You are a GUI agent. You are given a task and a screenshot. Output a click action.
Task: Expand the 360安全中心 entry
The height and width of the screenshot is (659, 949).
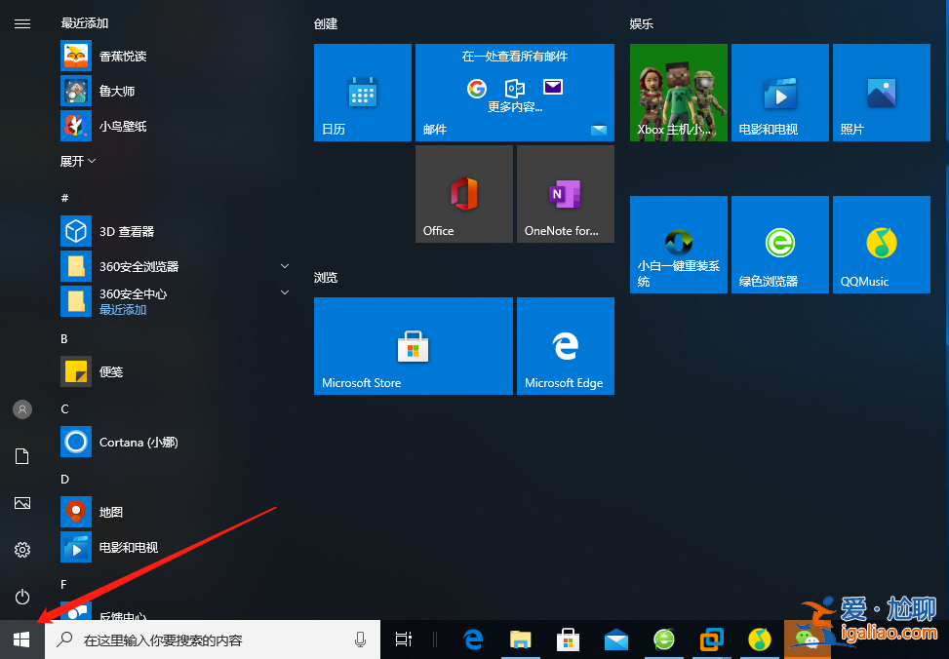coord(284,290)
